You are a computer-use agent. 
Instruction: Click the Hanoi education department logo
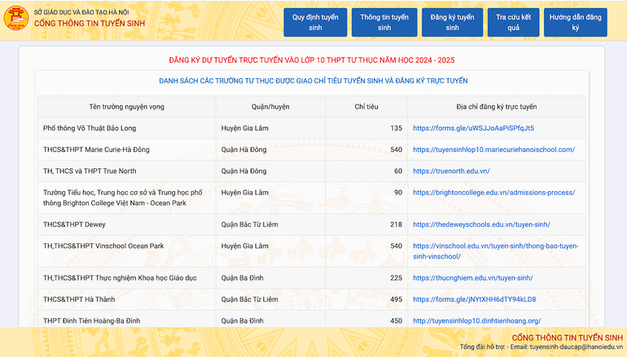(x=17, y=20)
